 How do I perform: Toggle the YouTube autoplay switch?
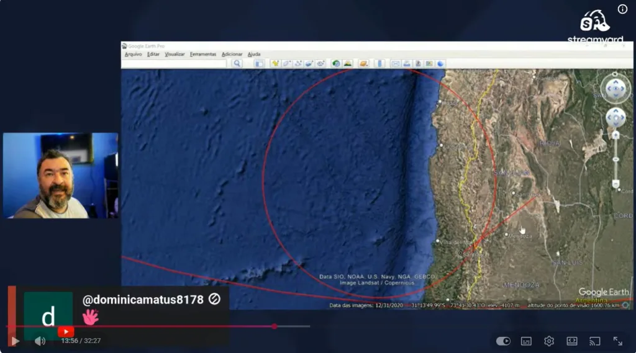503,341
